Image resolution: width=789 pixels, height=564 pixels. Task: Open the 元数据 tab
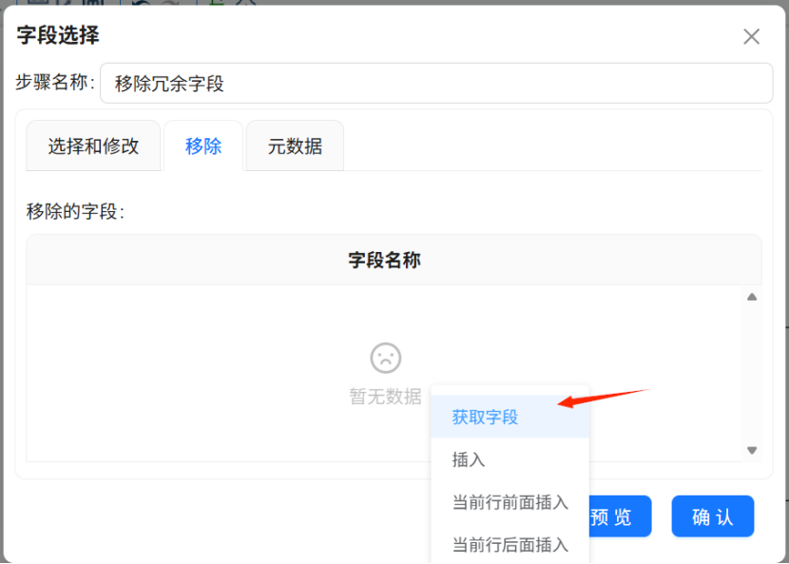point(295,146)
